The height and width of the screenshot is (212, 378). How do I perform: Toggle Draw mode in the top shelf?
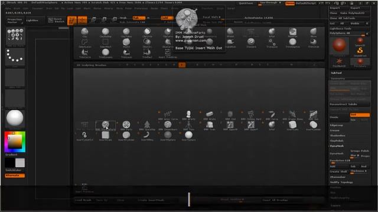coord(82,21)
